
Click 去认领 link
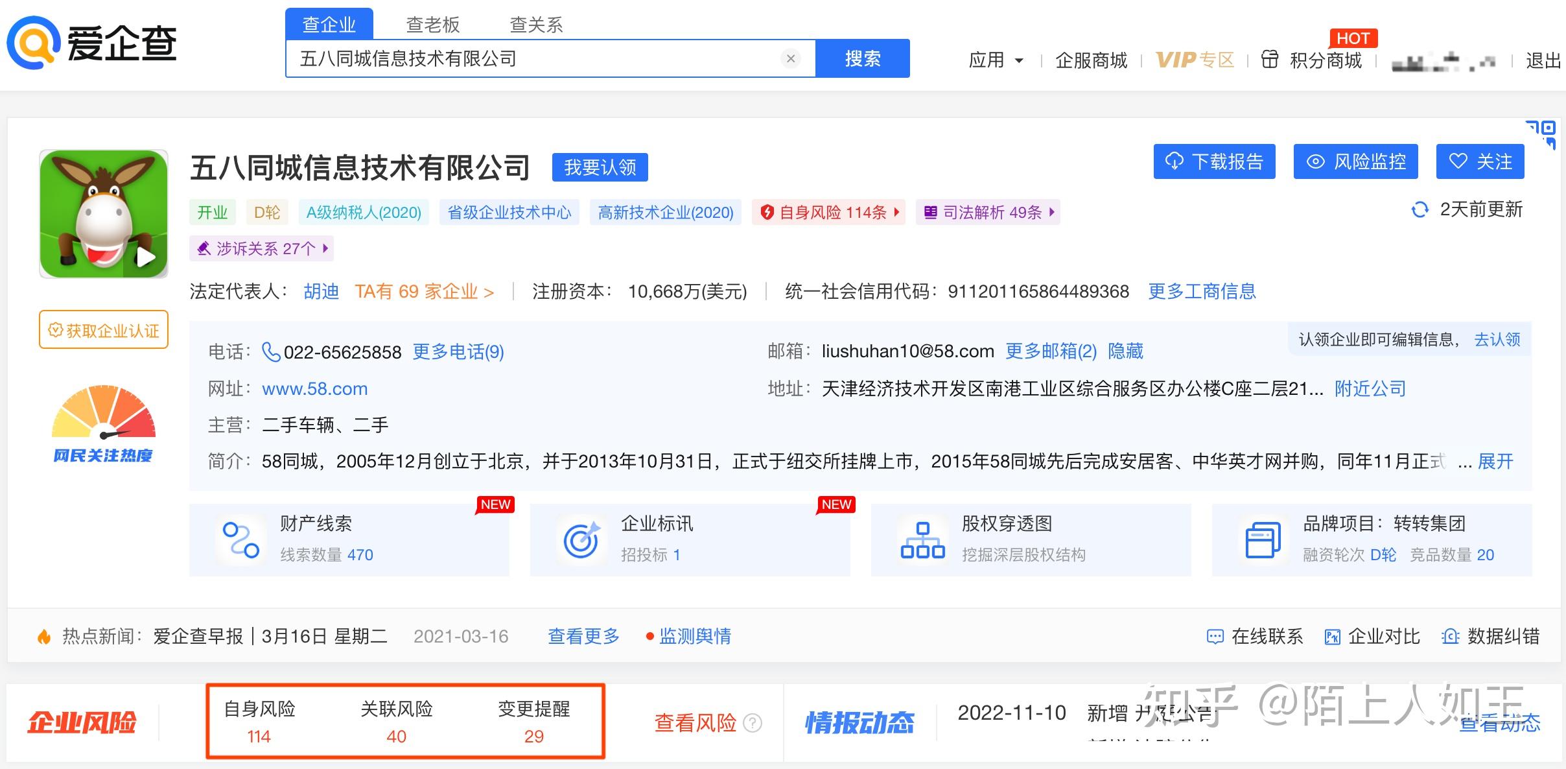click(x=1497, y=339)
